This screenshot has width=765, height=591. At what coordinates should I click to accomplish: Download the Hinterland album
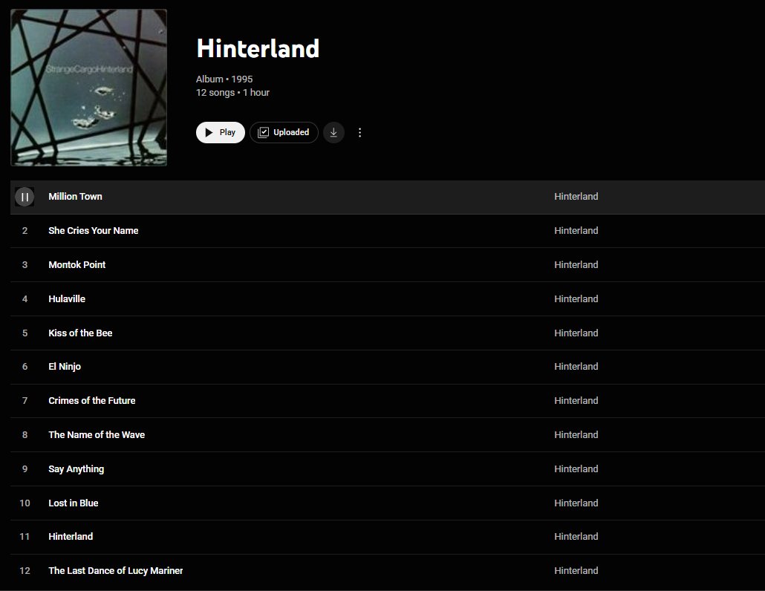[333, 133]
